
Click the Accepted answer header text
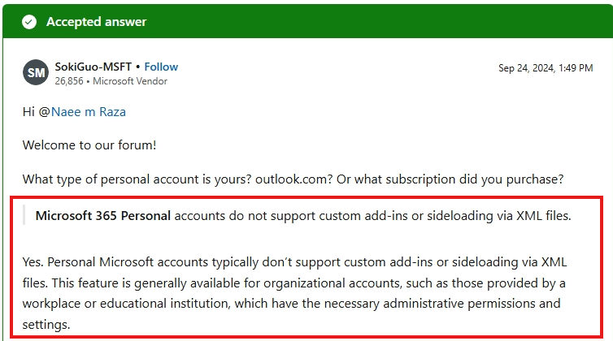tap(96, 22)
